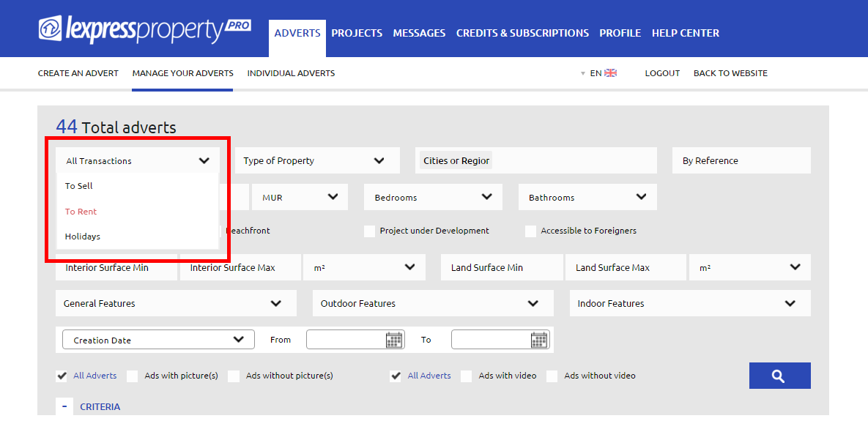Enable Ads without video checkbox
The image size is (868, 432).
coord(552,376)
